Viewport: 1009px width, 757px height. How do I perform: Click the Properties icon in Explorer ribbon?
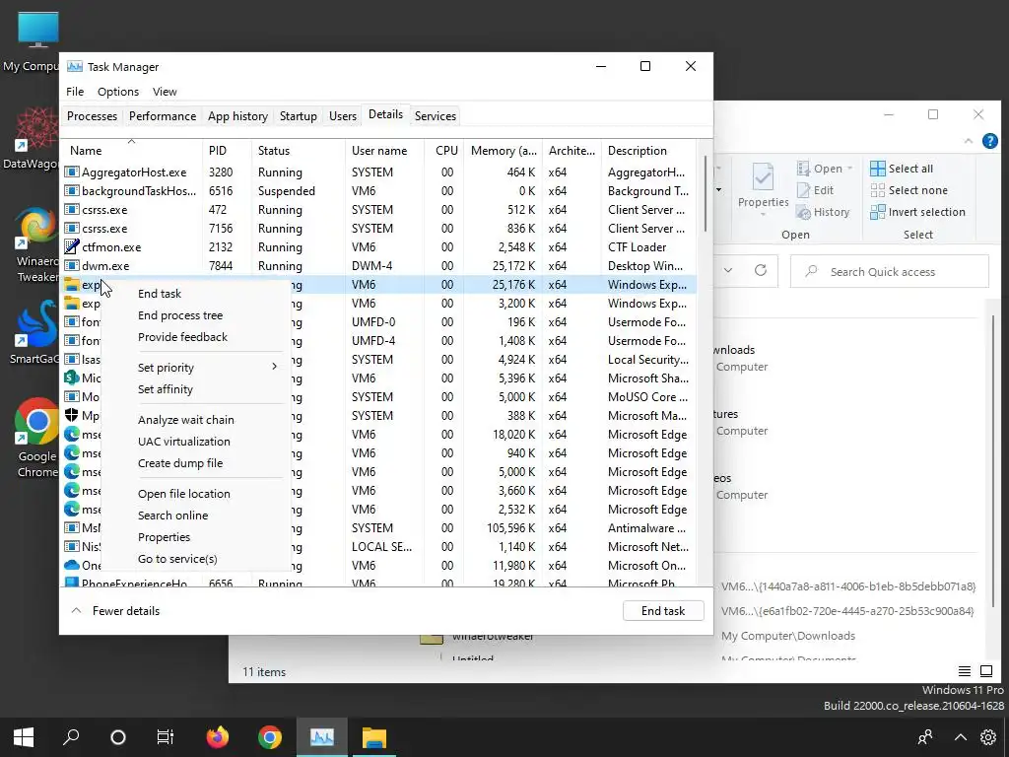[x=764, y=176]
